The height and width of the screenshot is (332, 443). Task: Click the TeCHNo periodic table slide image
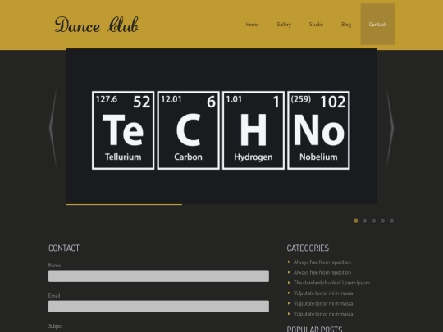[221, 126]
